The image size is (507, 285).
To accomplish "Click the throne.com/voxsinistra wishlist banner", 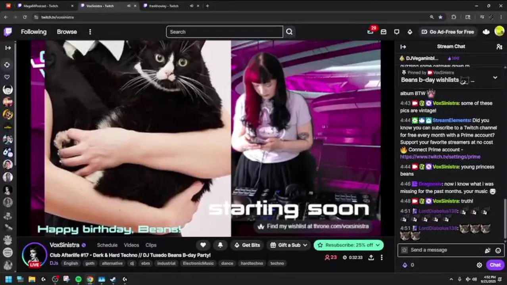I will point(313,226).
